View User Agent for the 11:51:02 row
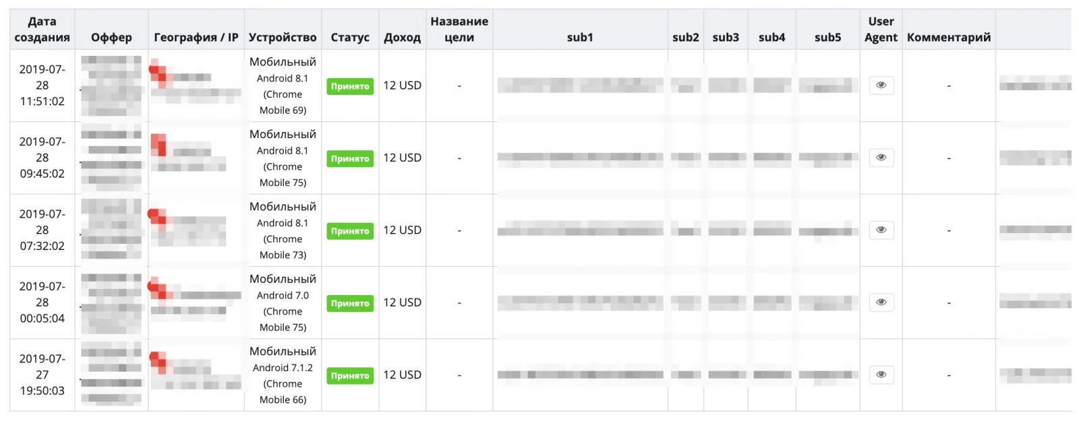 pyautogui.click(x=881, y=86)
